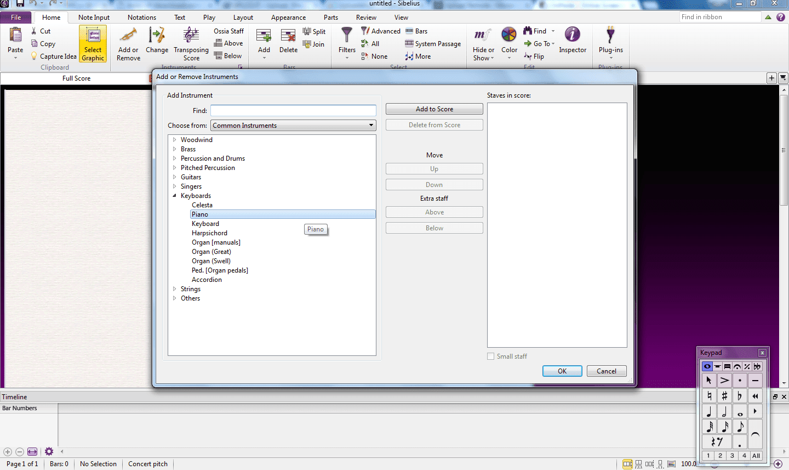The image size is (789, 470).
Task: Open the Go To dropdown arrow
Action: point(553,44)
